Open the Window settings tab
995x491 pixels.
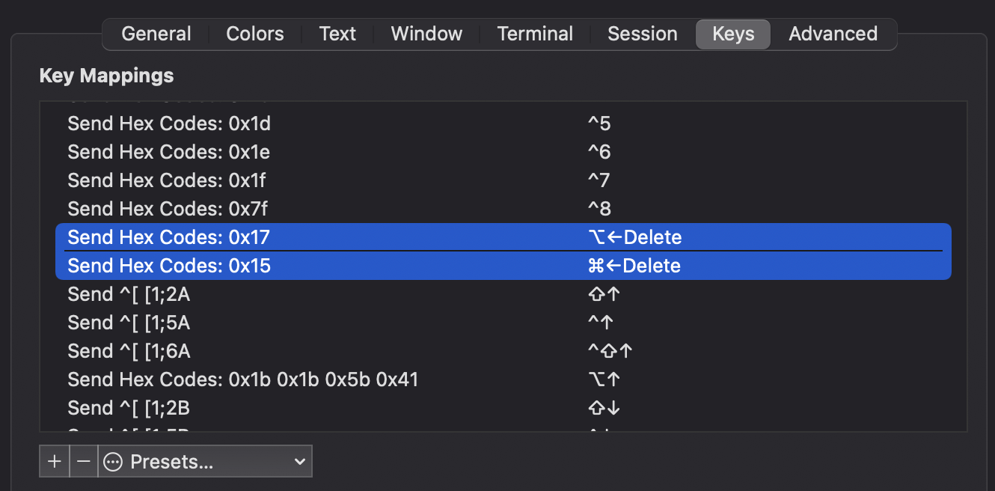coord(426,34)
